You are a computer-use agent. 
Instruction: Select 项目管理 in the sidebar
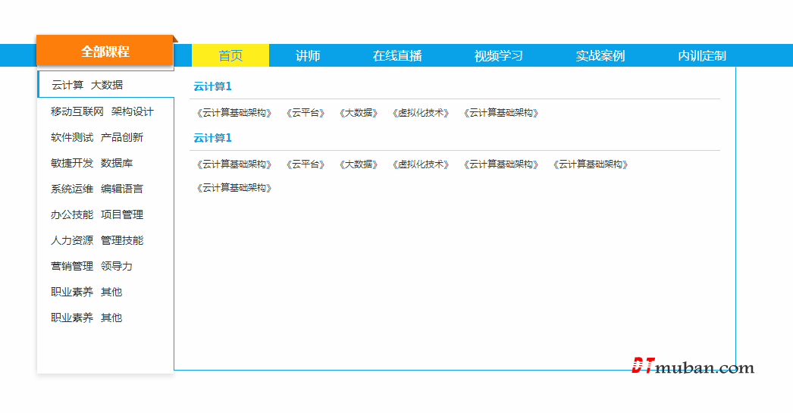coord(122,214)
